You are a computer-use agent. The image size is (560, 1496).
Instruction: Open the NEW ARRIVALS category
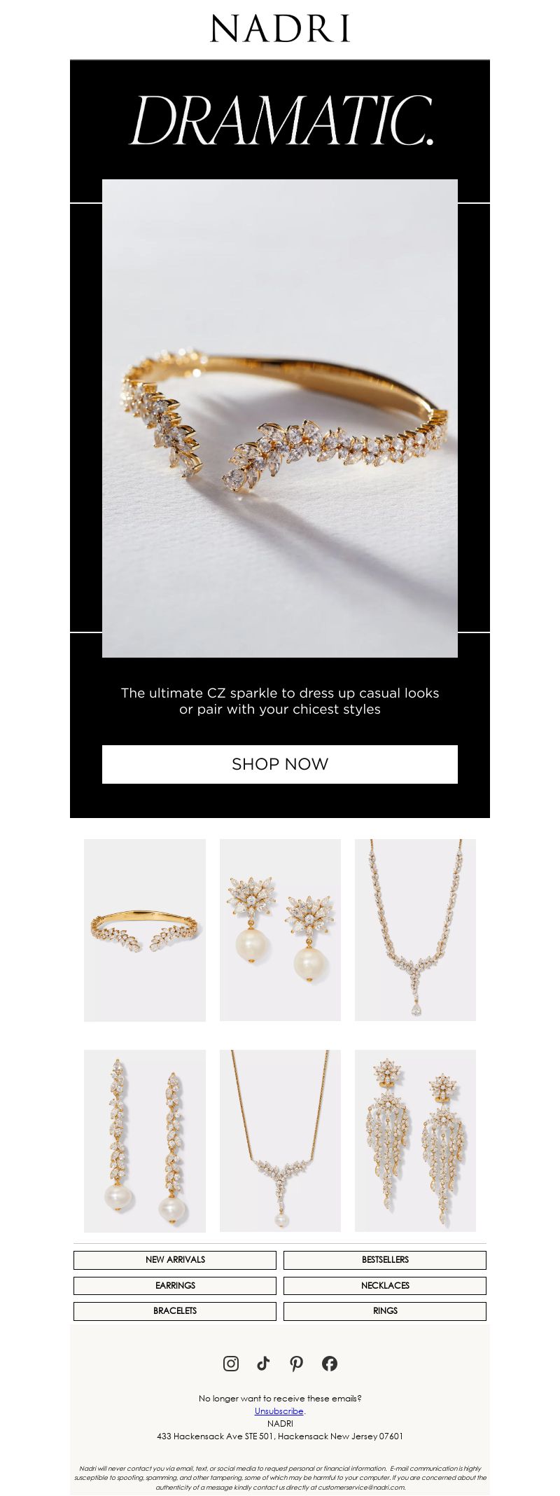pos(175,1259)
